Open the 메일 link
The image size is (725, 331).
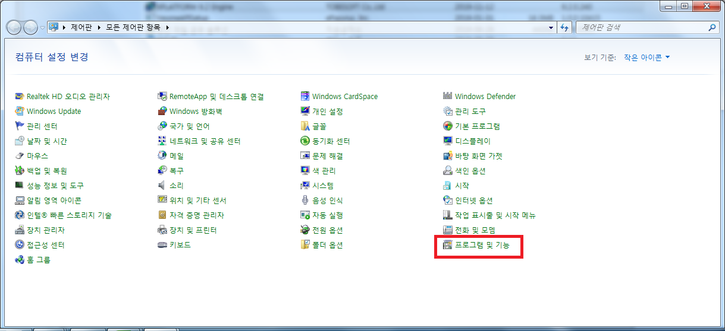[x=177, y=155]
